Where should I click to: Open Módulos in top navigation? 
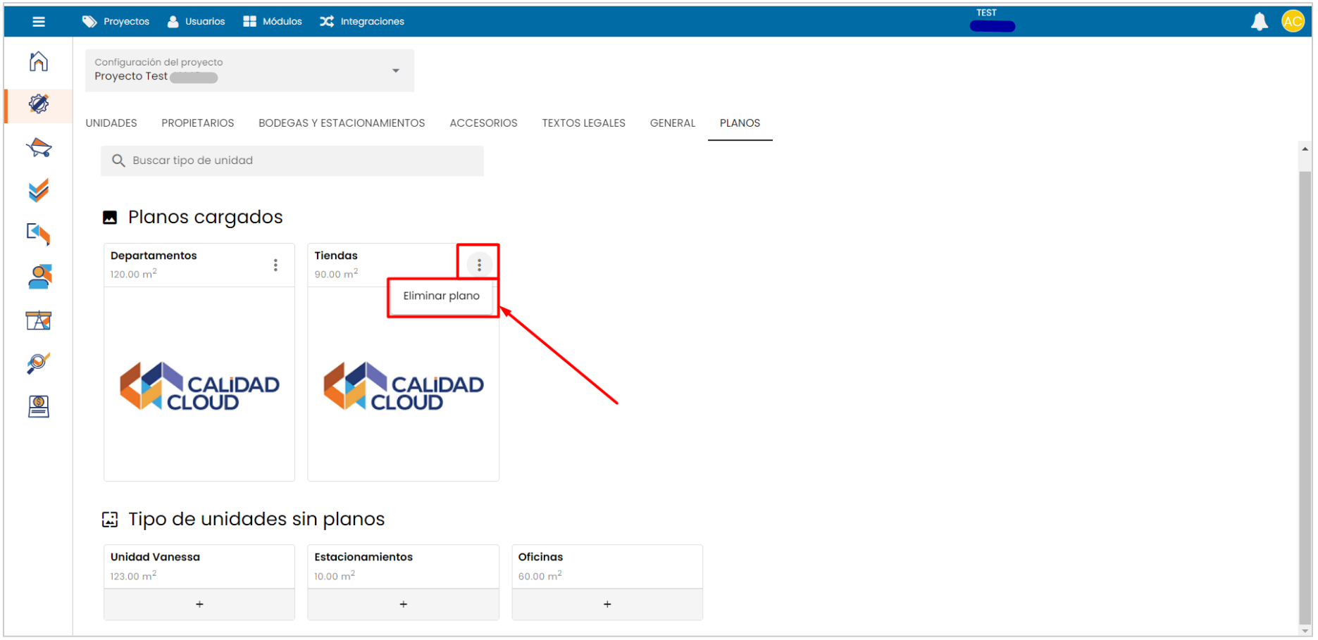(x=273, y=22)
